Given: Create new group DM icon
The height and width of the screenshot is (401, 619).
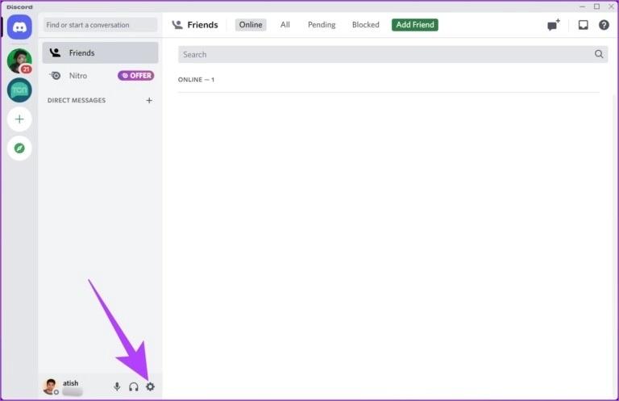Looking at the screenshot, I should tap(554, 25).
